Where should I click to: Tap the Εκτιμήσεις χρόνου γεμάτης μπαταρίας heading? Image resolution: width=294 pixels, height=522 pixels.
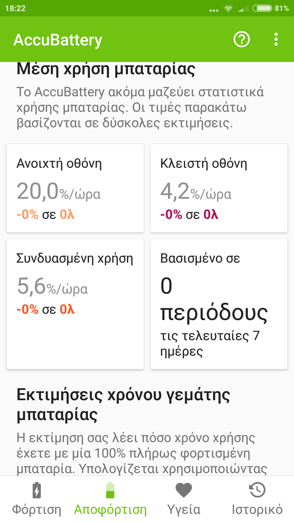pos(123,405)
